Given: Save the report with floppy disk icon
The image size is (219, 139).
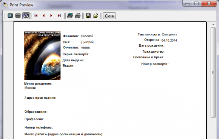Looking at the screenshot, I should [88, 15].
